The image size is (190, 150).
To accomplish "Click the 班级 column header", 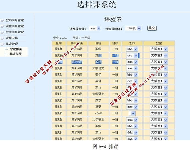I will pos(115,43).
